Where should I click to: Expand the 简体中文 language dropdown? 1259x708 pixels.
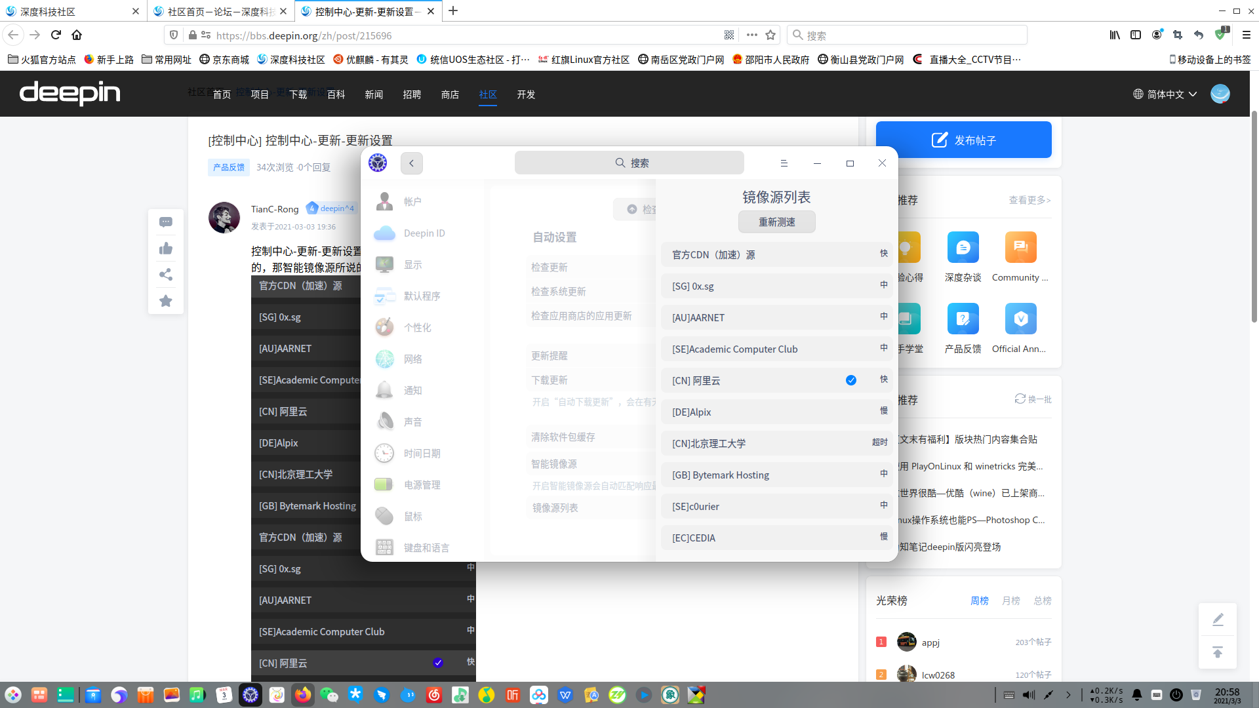click(x=1165, y=94)
